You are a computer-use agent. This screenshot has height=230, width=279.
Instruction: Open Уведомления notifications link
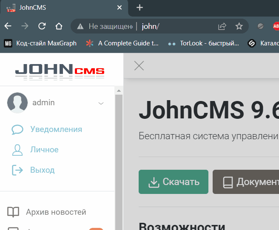click(x=56, y=129)
